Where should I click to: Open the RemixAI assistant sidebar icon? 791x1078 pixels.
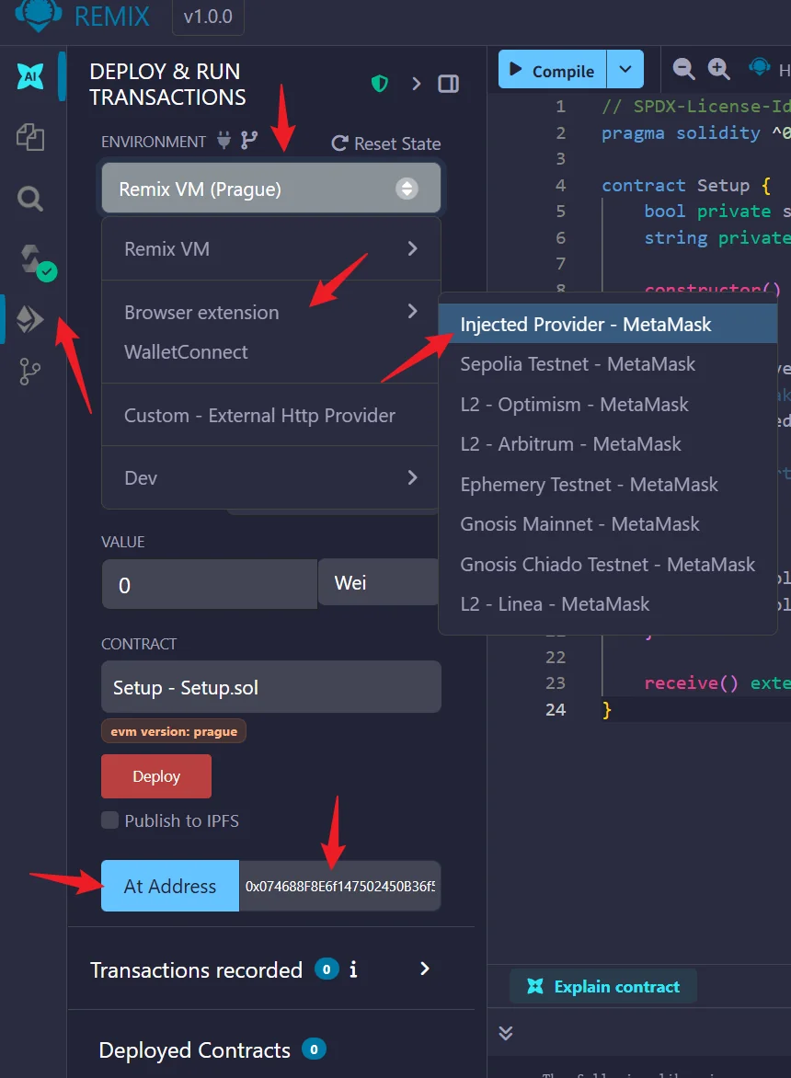tap(30, 76)
